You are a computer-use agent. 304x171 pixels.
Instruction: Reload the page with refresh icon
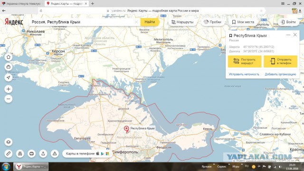(x=41, y=11)
